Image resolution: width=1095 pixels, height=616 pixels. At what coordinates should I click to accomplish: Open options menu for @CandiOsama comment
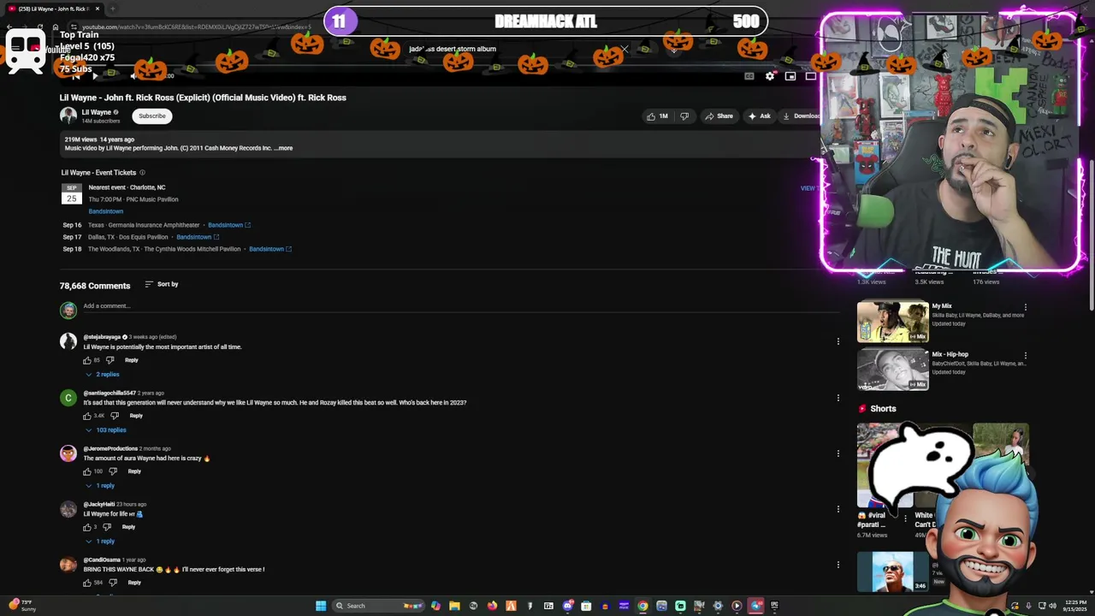[x=838, y=564]
